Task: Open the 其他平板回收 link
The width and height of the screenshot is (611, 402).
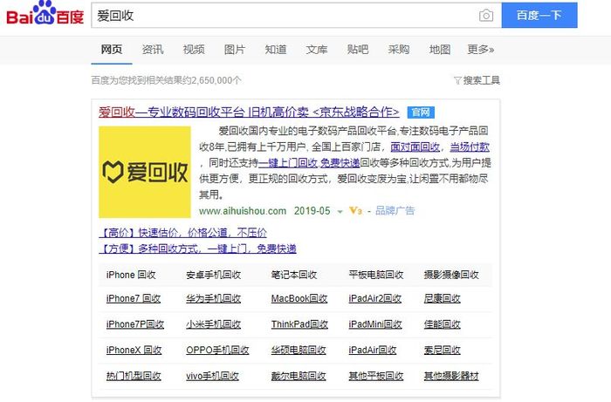Action: pyautogui.click(x=375, y=376)
